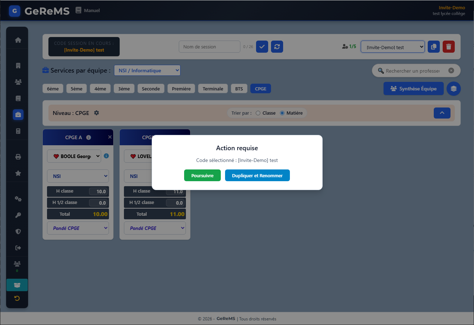474x325 pixels.
Task: Open the gears settings icon in sidebar
Action: coord(18,199)
